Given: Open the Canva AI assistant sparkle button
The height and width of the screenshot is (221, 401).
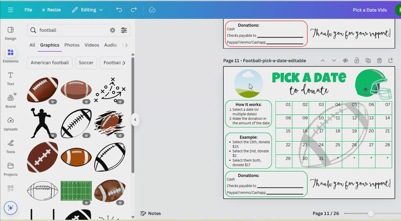Looking at the screenshot, I should 11,208.
